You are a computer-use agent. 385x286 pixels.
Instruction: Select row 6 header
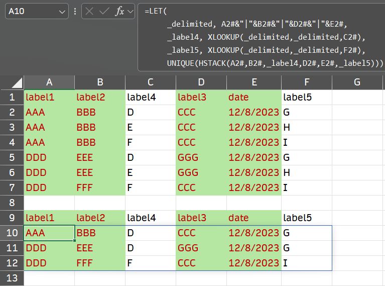(x=12, y=172)
